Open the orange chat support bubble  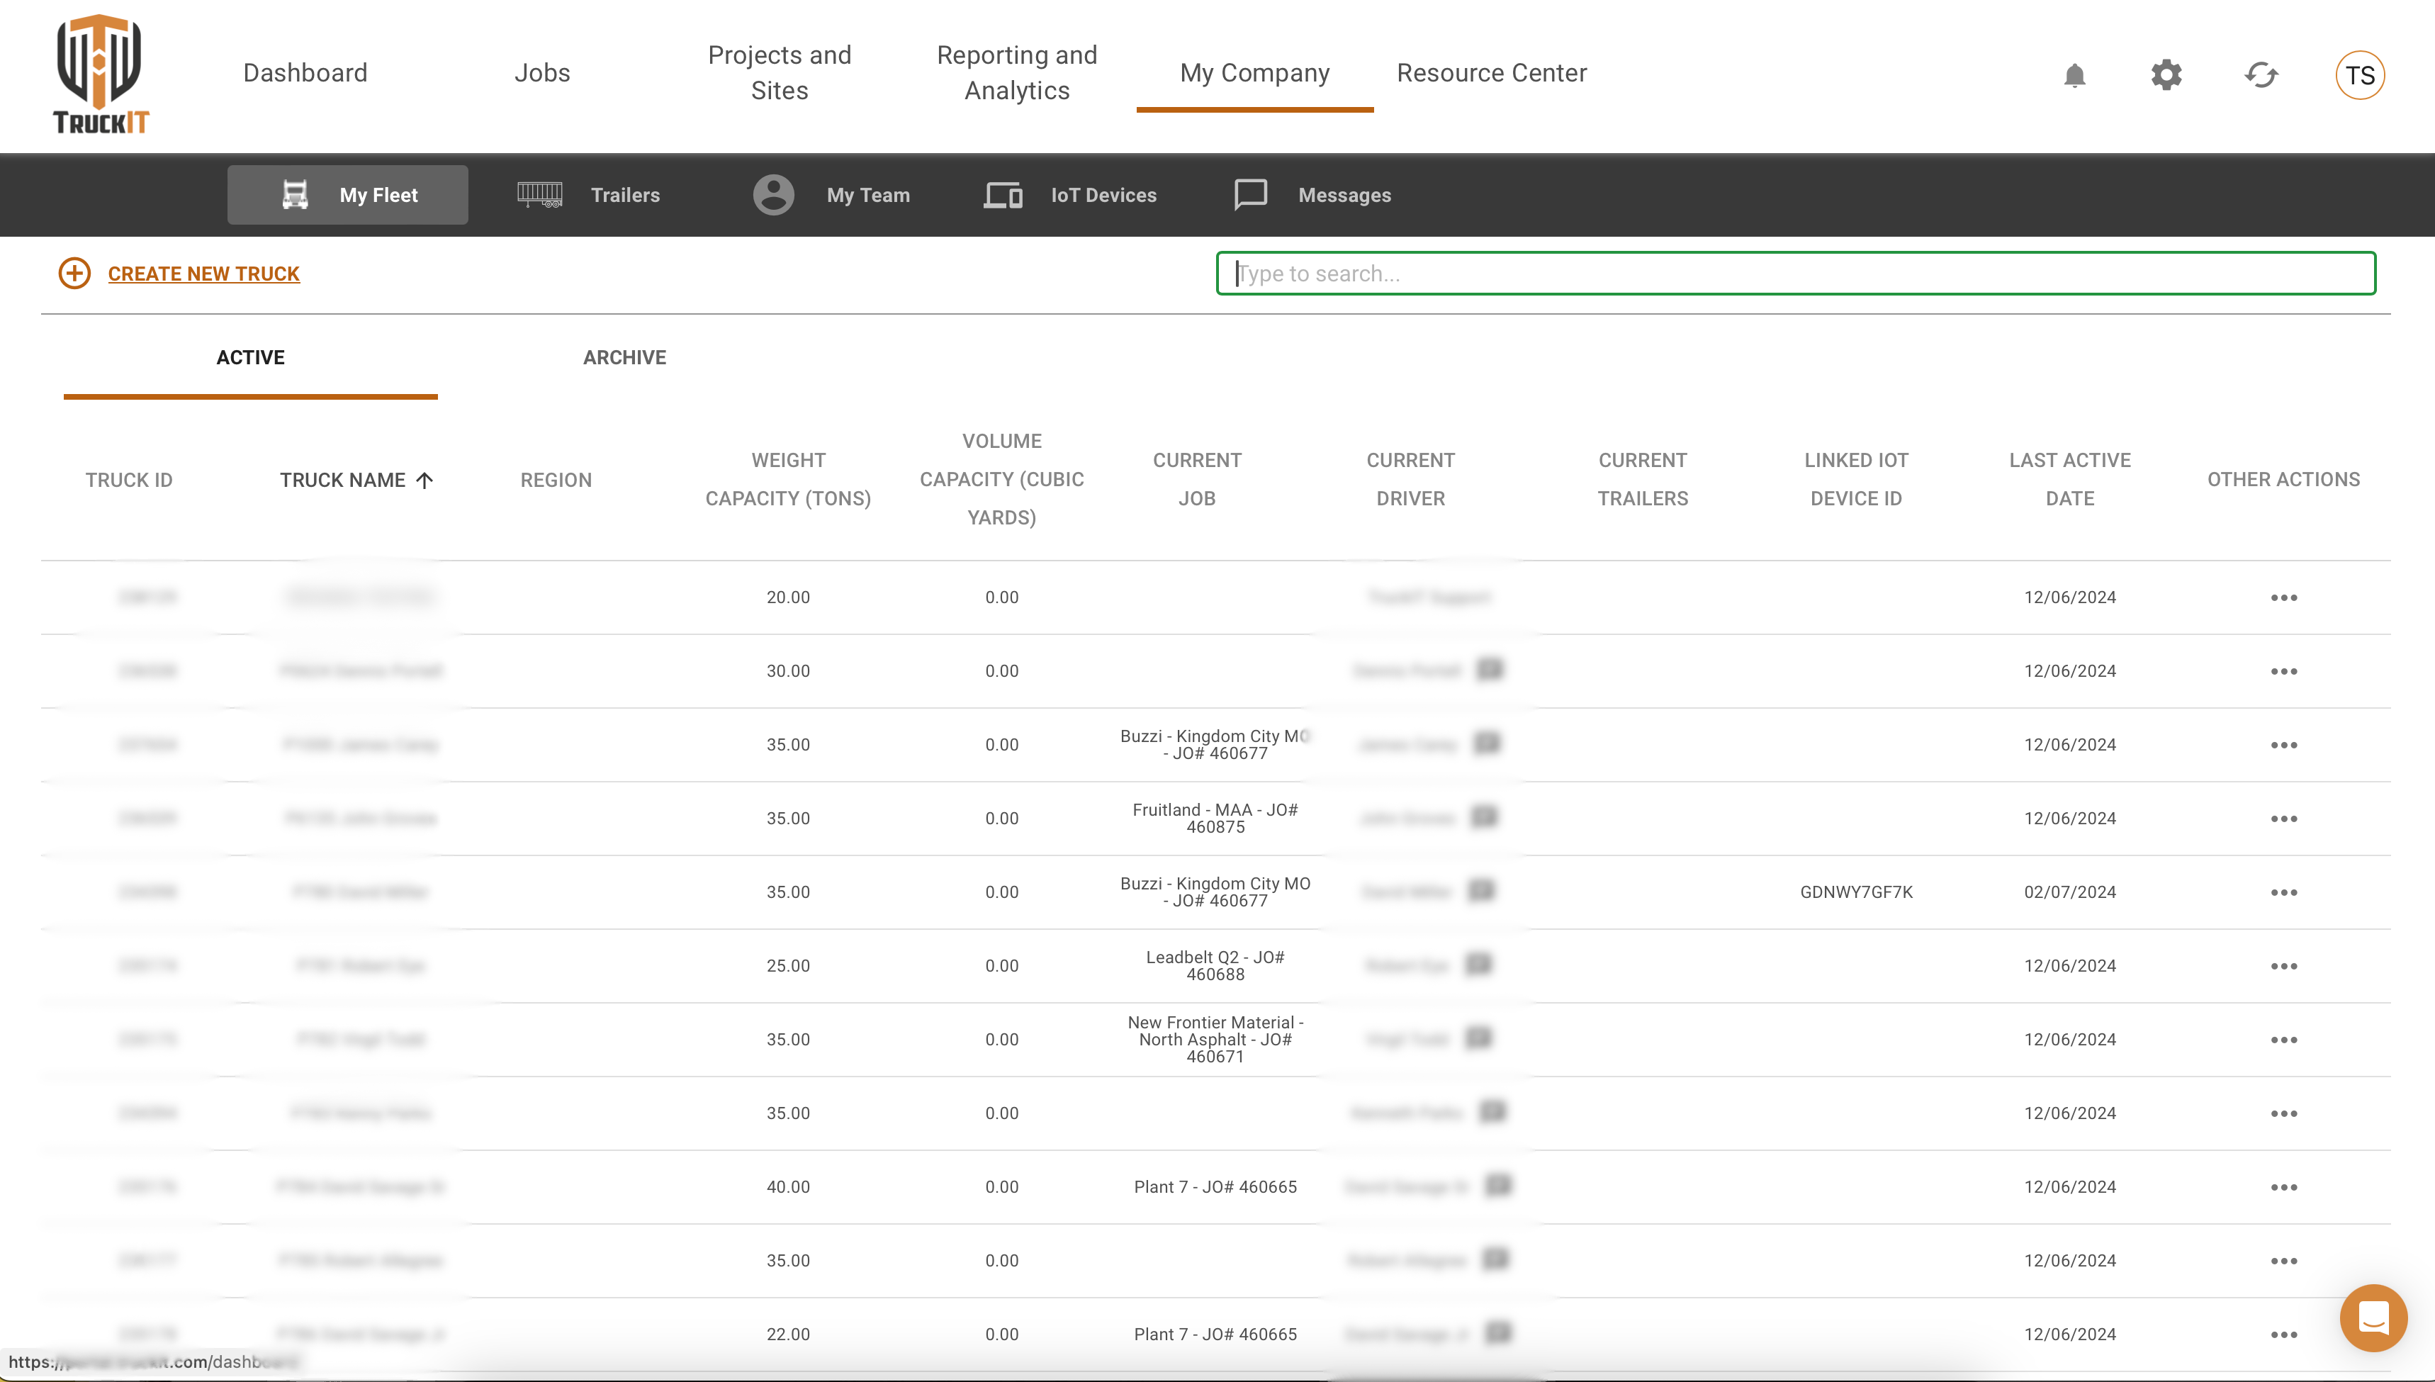(2373, 1318)
